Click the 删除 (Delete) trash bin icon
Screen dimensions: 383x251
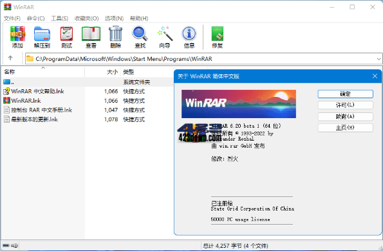coord(115,37)
